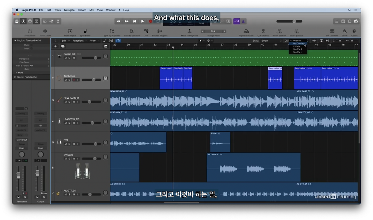373x220 pixels.
Task: Toggle the count-in 1234 button
Action: (x=236, y=21)
